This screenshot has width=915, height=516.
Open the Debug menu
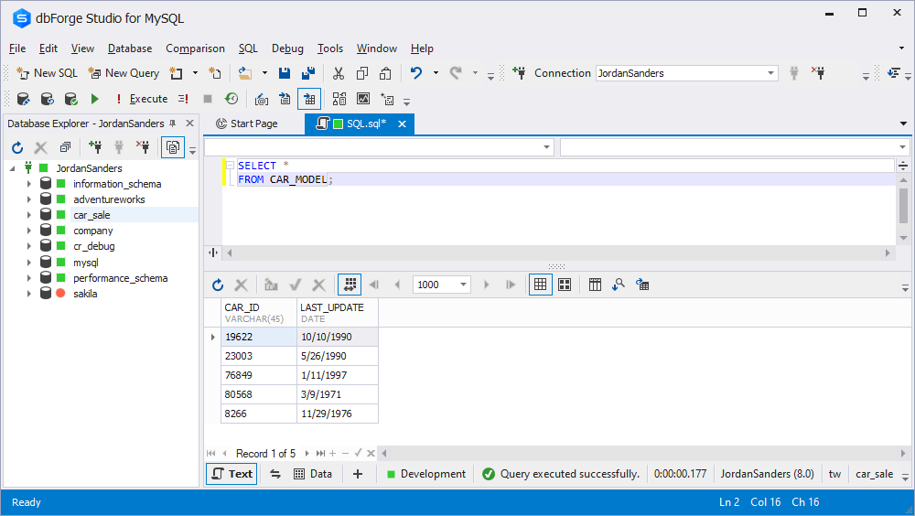(287, 48)
